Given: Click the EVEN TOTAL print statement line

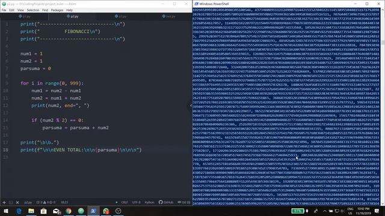Looking at the screenshot, I should click(x=81, y=150).
